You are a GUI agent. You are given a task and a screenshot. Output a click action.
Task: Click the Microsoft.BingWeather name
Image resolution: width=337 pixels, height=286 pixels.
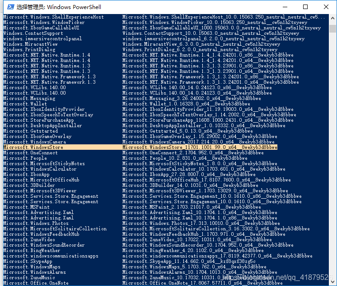pyautogui.click(x=32, y=250)
